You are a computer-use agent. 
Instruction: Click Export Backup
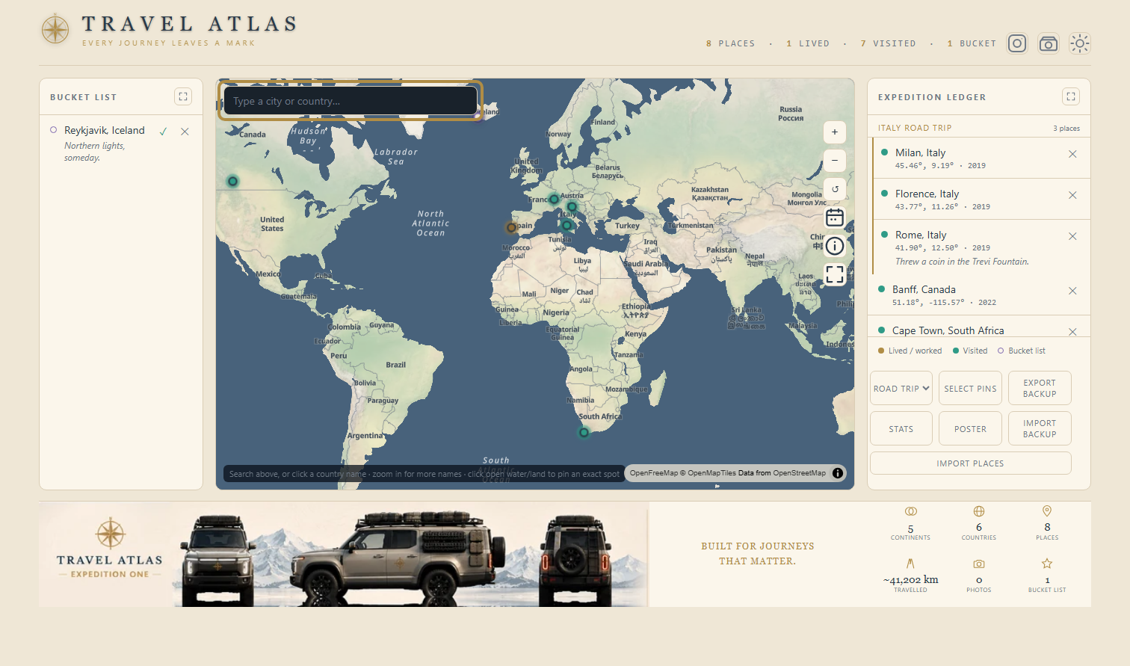[1040, 388]
